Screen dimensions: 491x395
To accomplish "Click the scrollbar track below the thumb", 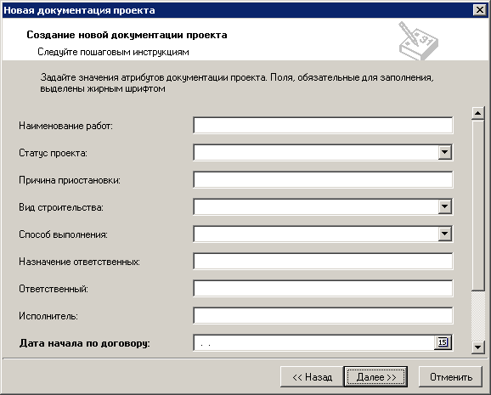I will pyautogui.click(x=478, y=315).
